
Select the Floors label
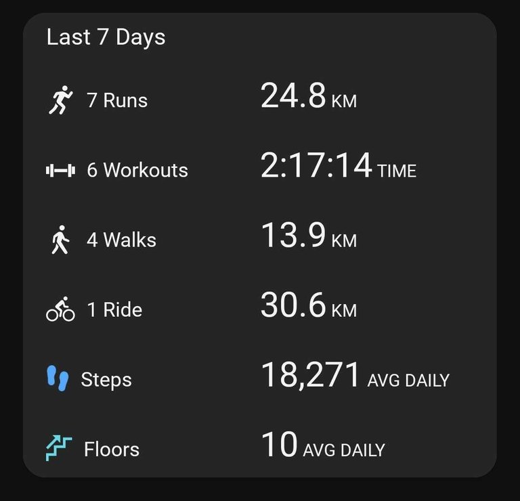[x=112, y=450]
